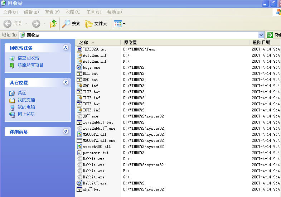
Task: Click the Back arrow toolbar icon
Action: 8,24
